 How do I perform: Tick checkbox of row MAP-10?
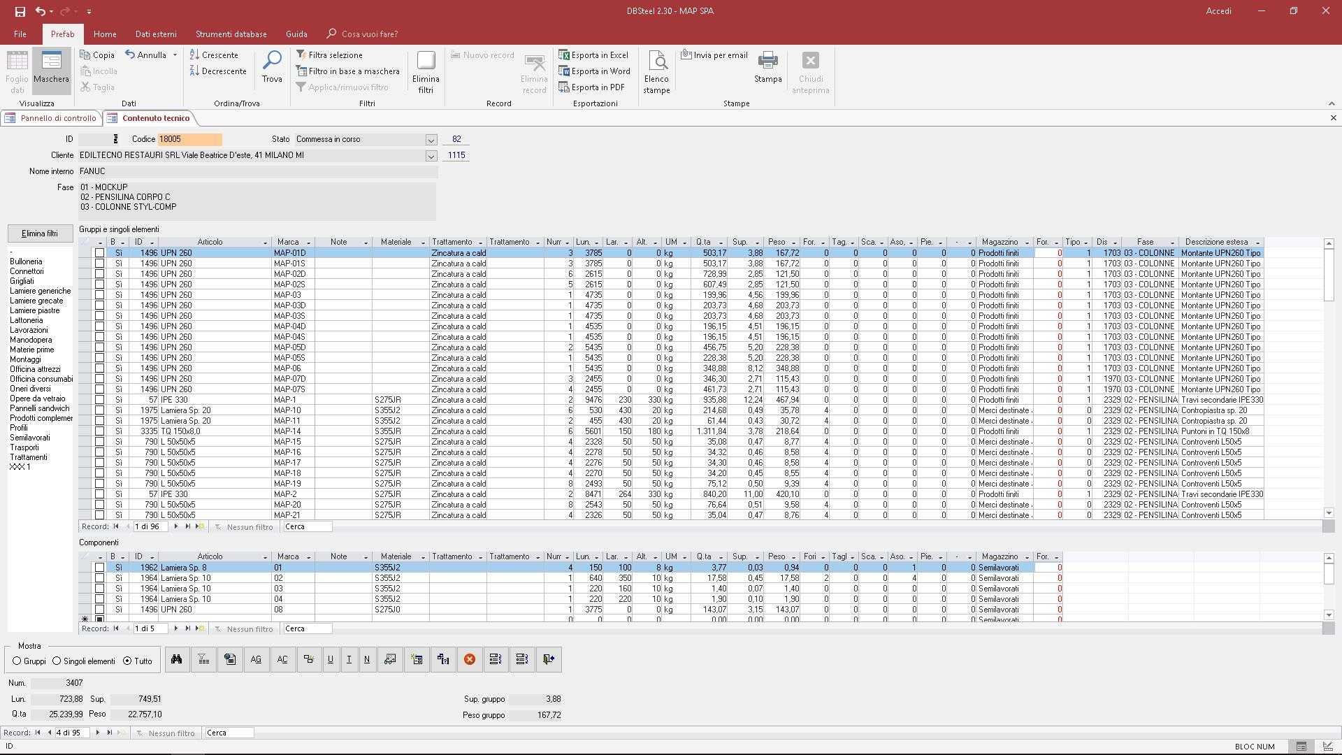tap(99, 410)
